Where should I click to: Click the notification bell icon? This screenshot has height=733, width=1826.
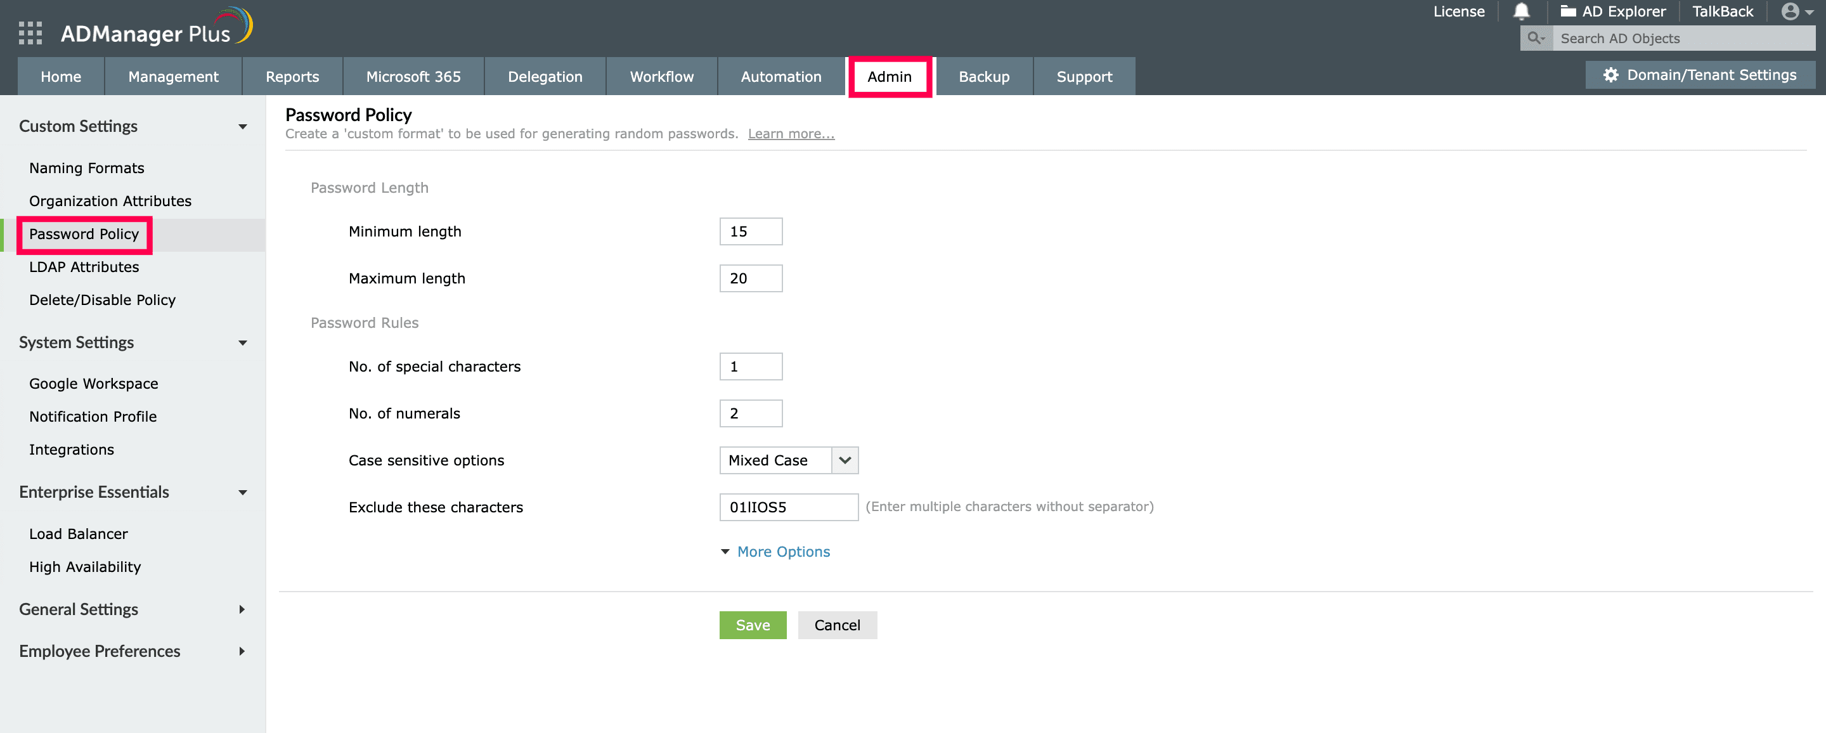(1520, 11)
